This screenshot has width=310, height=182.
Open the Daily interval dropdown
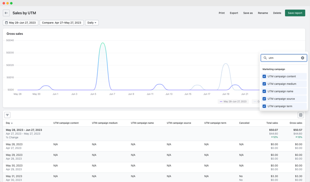tap(92, 23)
